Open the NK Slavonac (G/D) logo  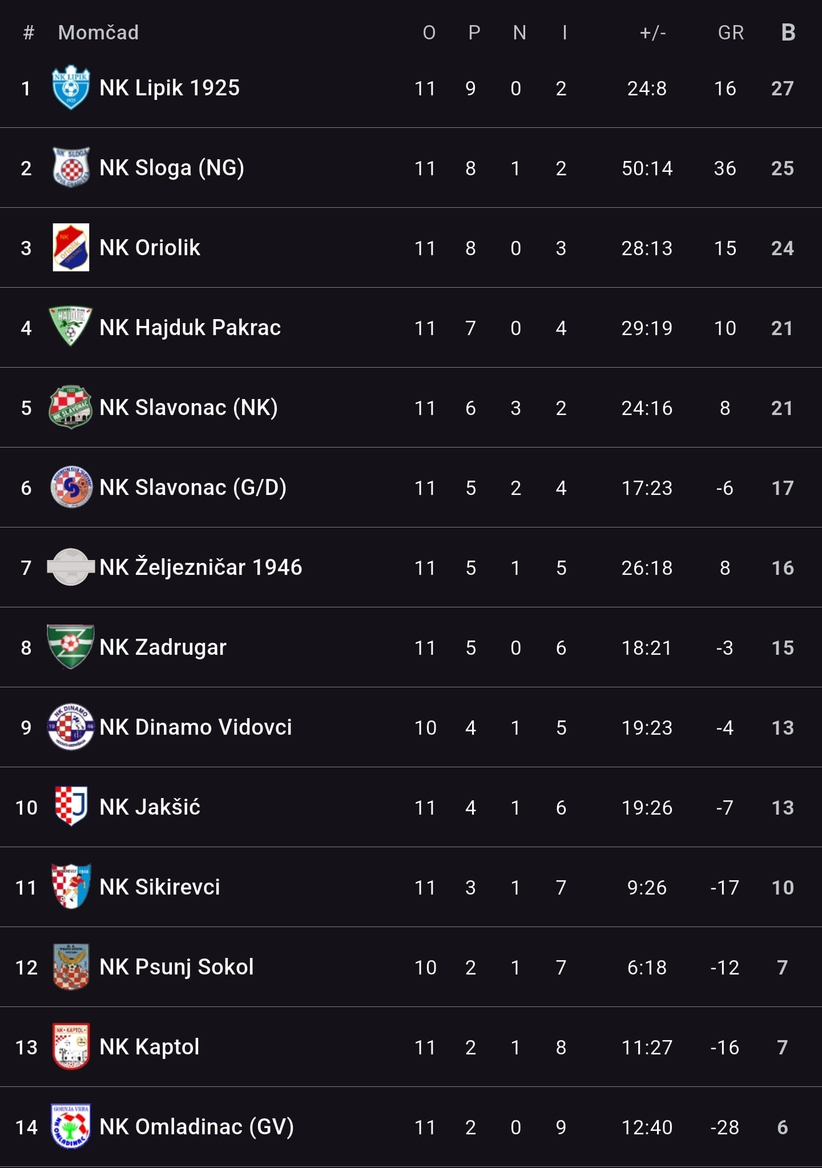pos(70,487)
